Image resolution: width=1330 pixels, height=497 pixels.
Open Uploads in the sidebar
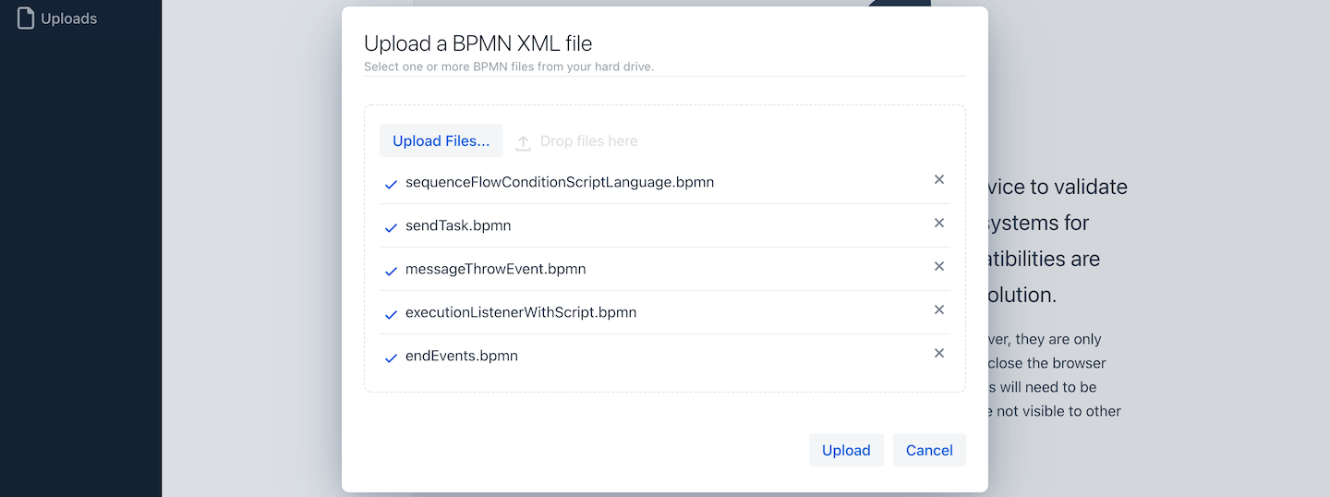(x=68, y=18)
